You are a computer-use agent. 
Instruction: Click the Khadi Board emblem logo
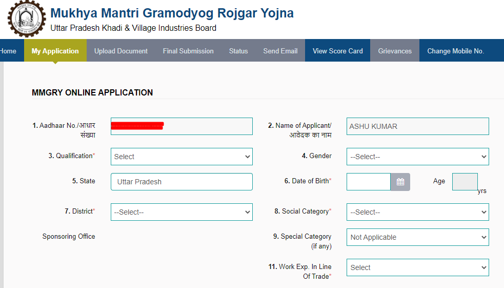(27, 18)
